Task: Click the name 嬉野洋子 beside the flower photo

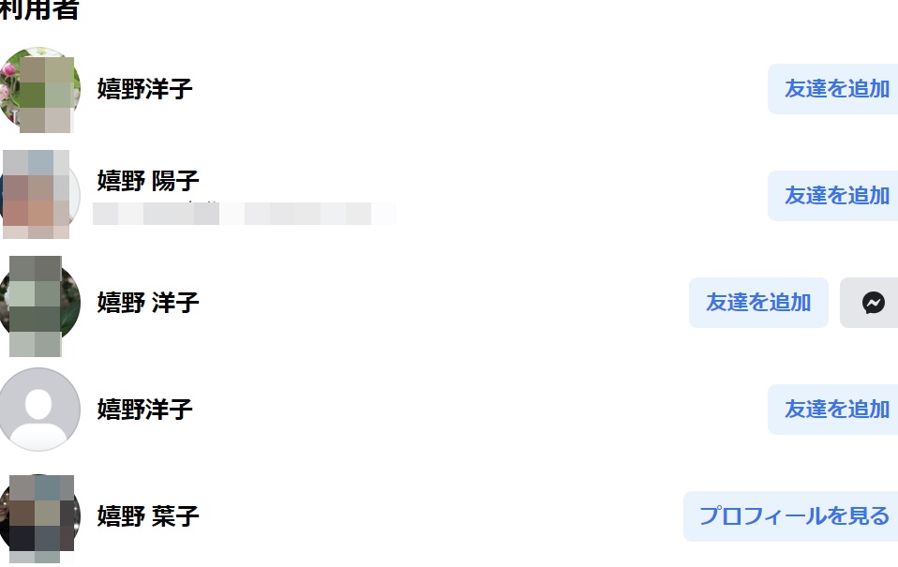Action: coord(144,89)
